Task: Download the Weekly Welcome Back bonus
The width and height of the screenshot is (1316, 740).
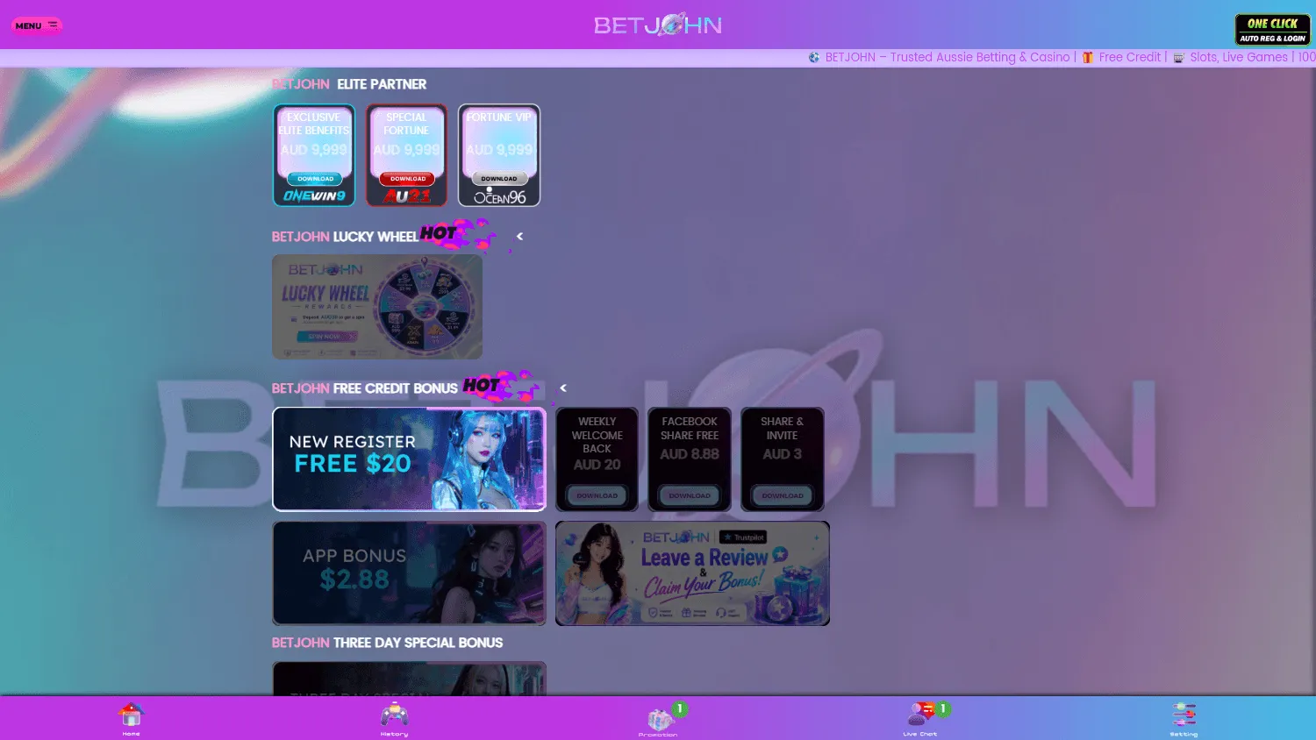Action: [x=597, y=496]
